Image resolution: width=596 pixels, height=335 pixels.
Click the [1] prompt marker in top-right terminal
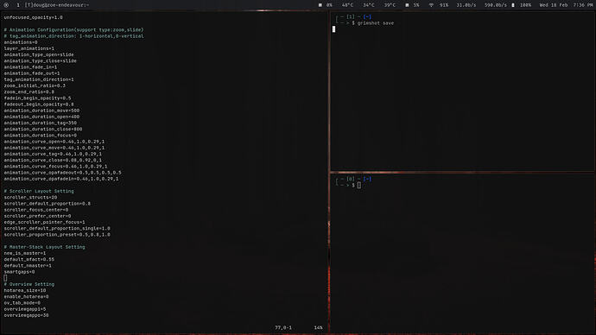coord(350,16)
